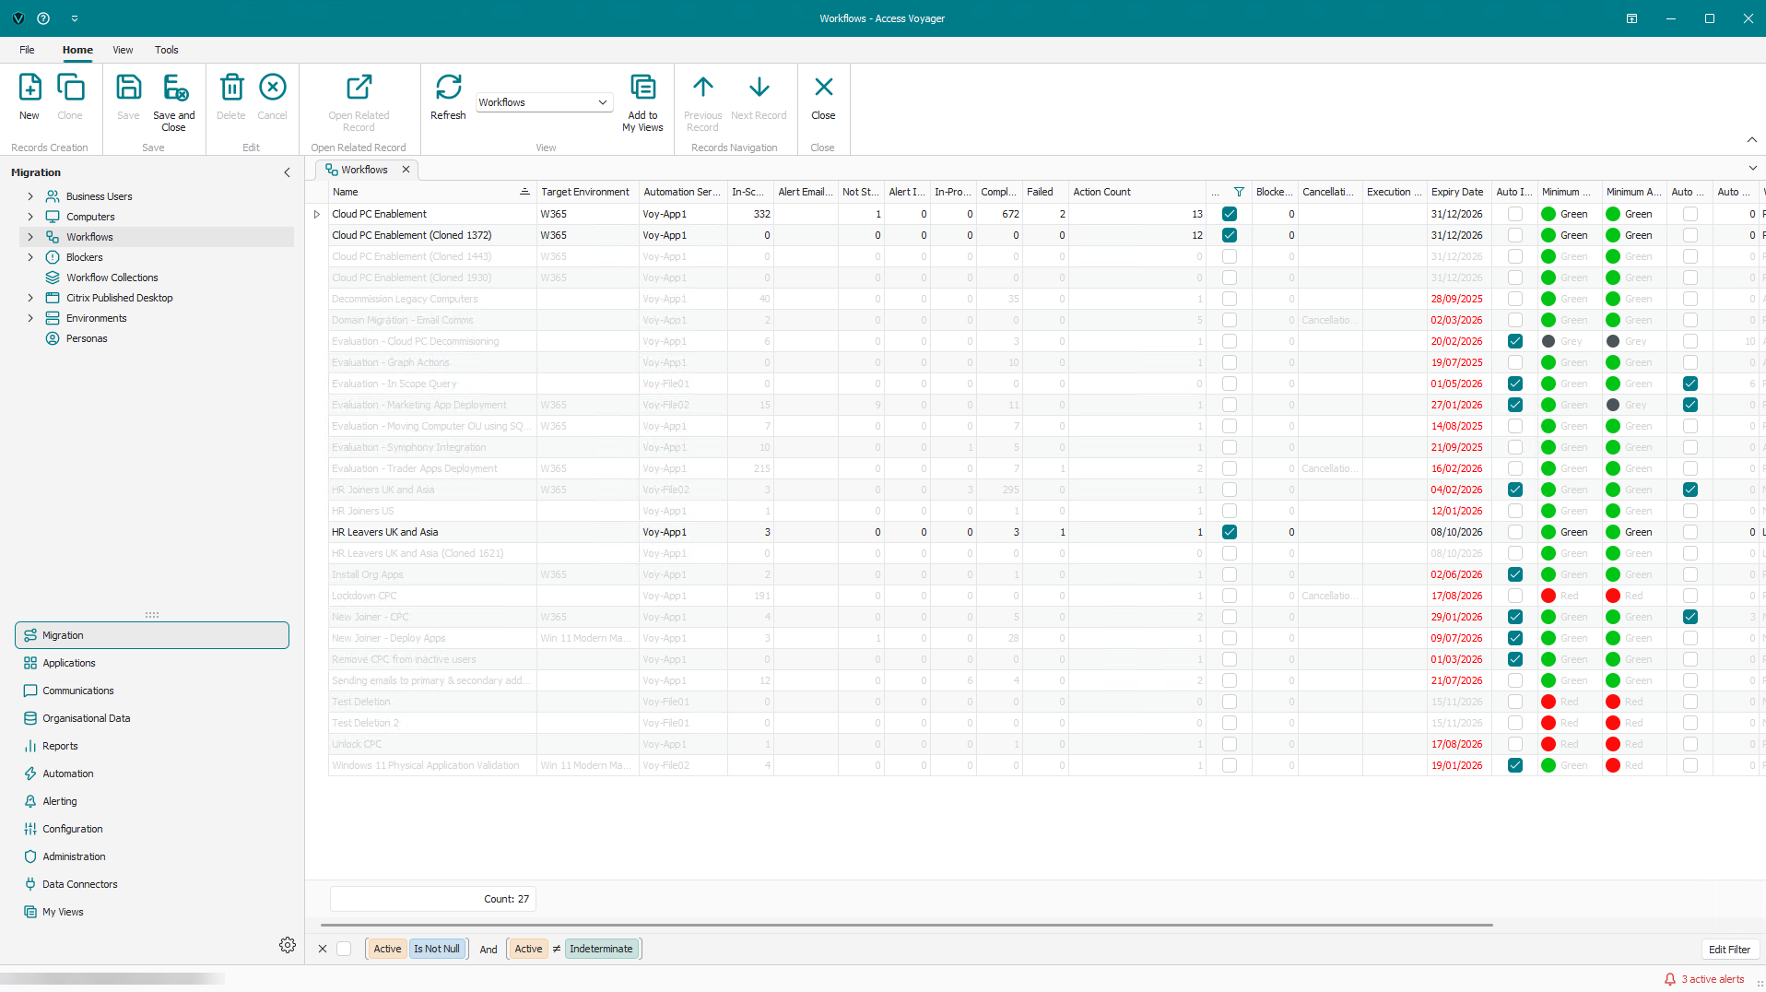Click the filter funnel icon in the column header

coord(1239,192)
